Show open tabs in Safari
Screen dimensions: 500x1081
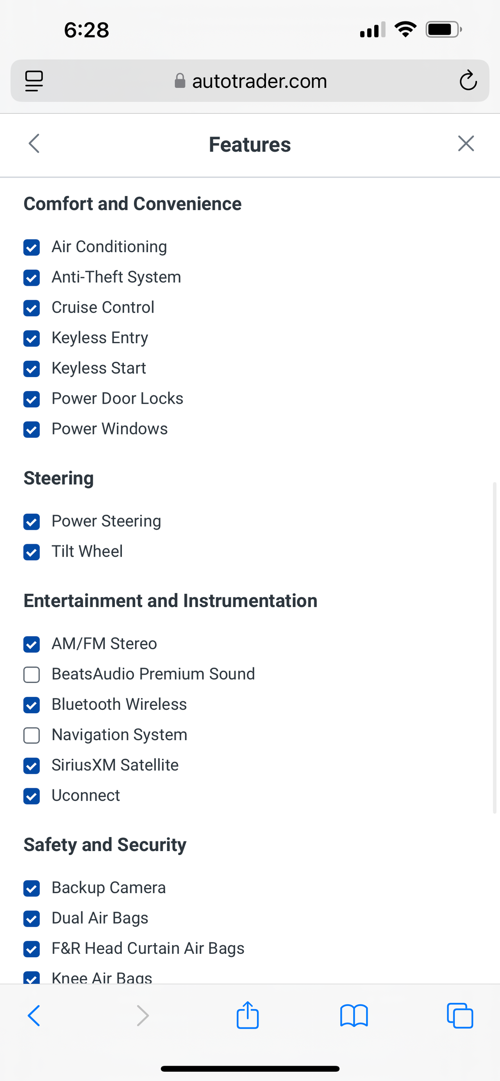click(x=460, y=1015)
